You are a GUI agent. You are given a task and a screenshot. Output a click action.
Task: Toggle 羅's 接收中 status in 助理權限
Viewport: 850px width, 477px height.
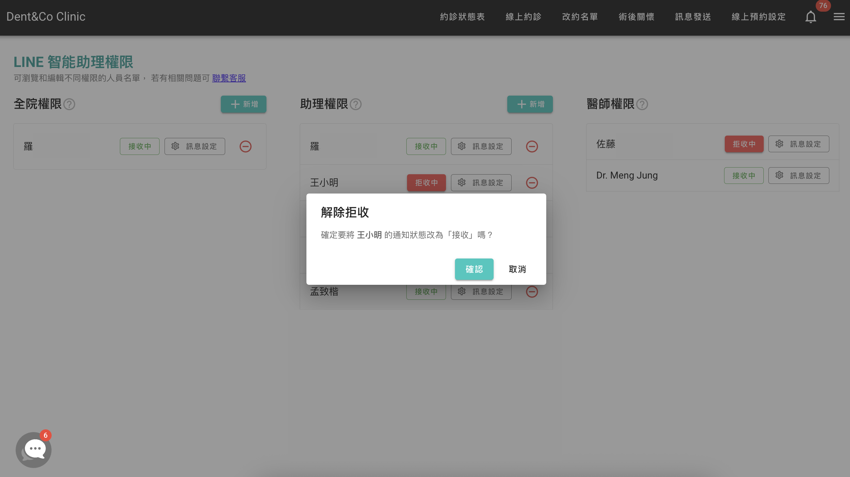coord(426,146)
